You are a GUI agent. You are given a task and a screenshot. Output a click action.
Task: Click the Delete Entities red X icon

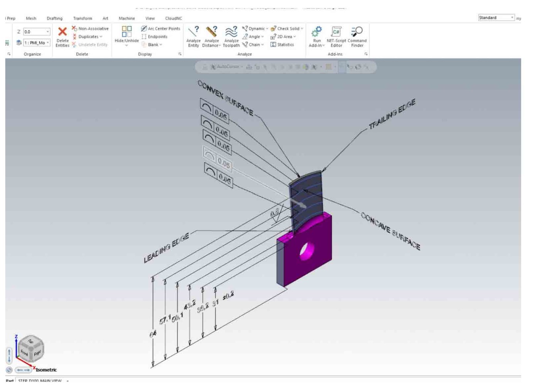[x=62, y=32]
